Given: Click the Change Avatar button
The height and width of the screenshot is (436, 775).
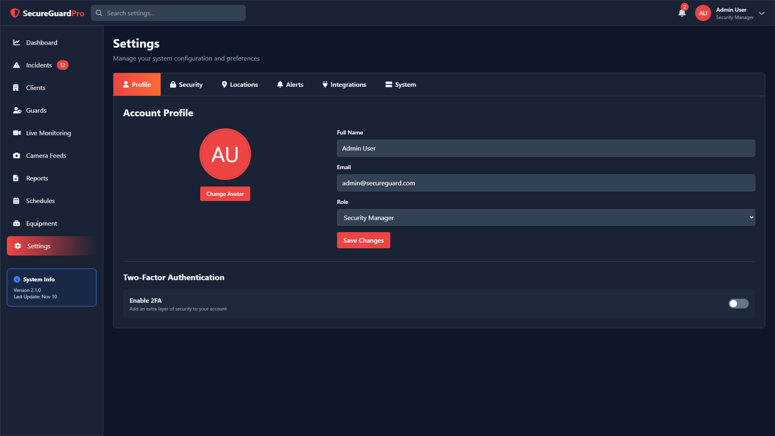Looking at the screenshot, I should 225,194.
